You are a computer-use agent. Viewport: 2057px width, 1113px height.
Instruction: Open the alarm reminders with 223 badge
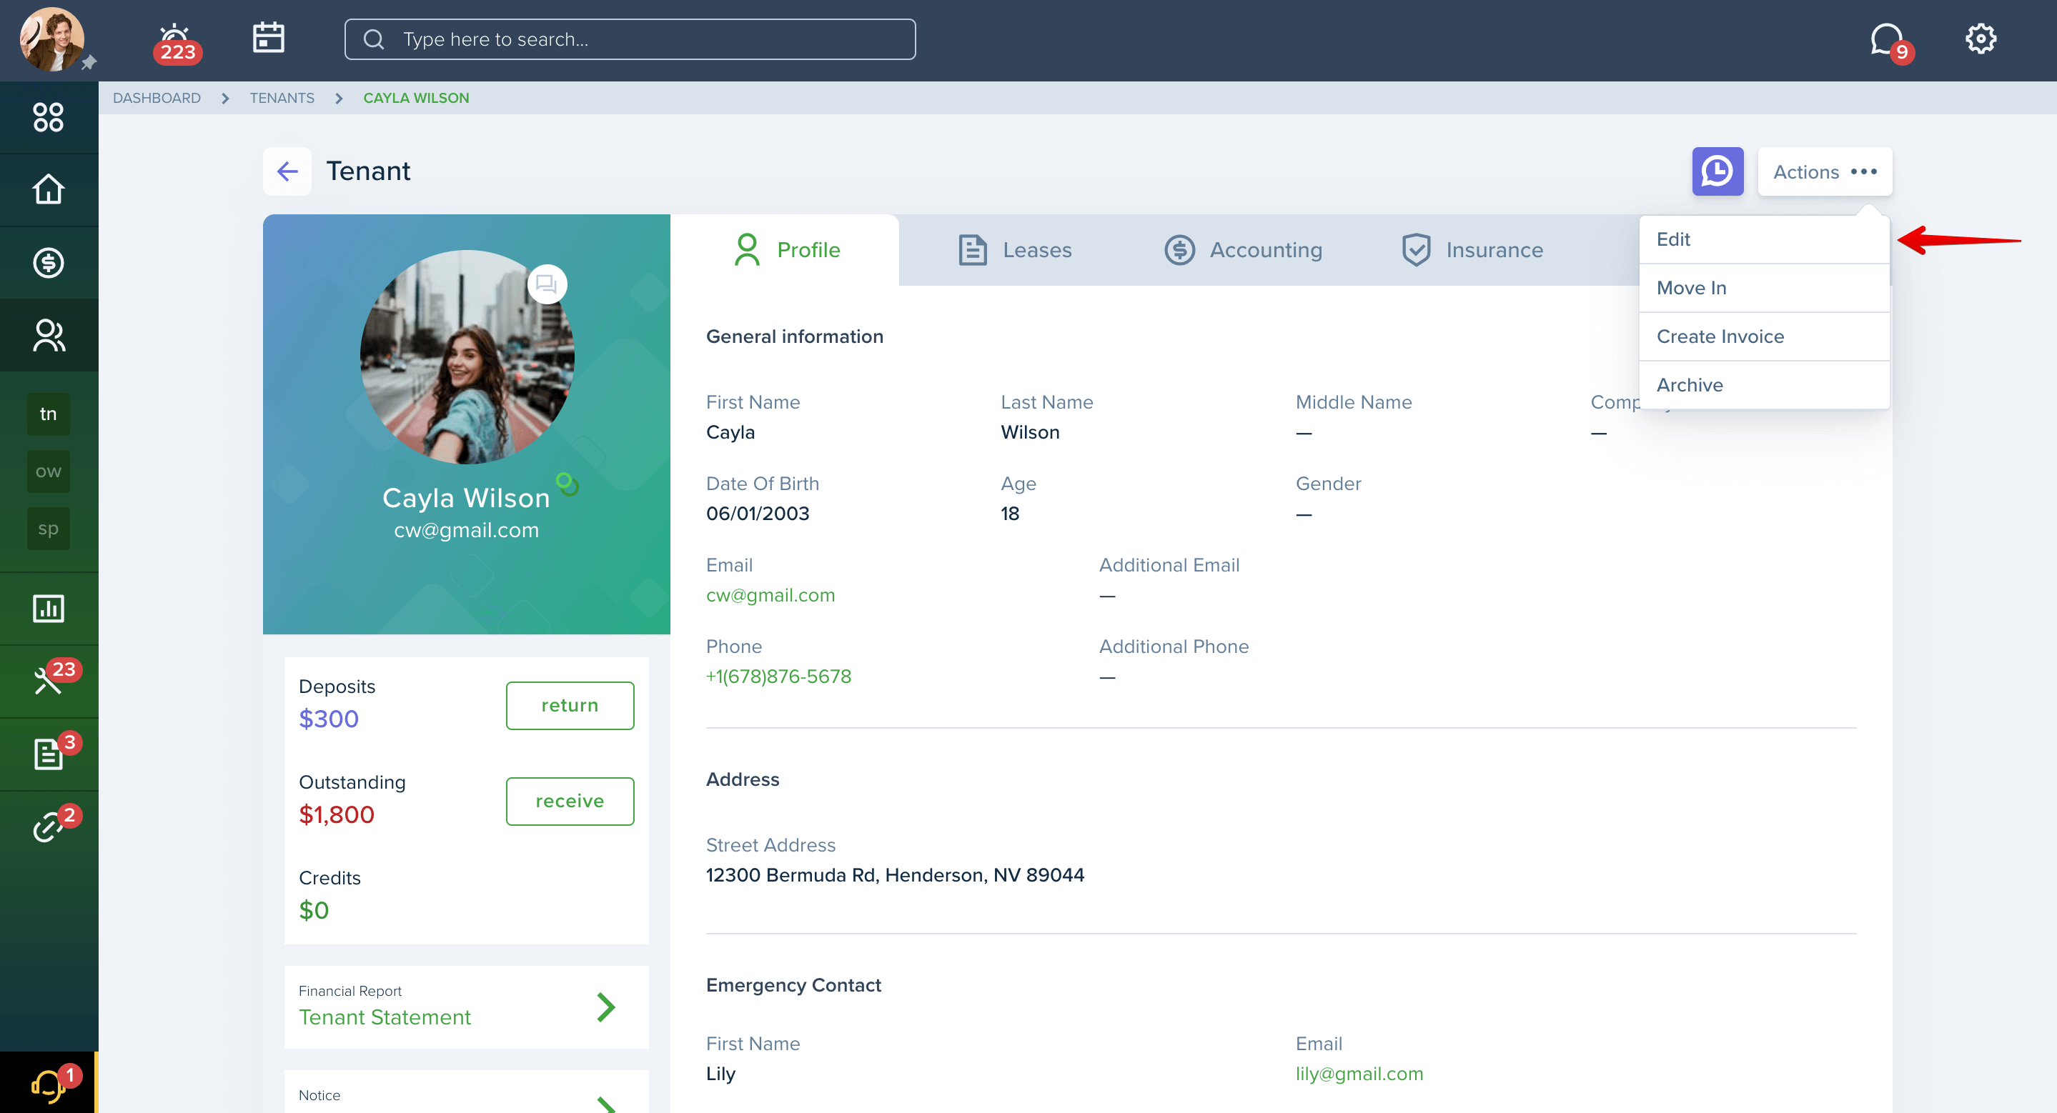(177, 43)
